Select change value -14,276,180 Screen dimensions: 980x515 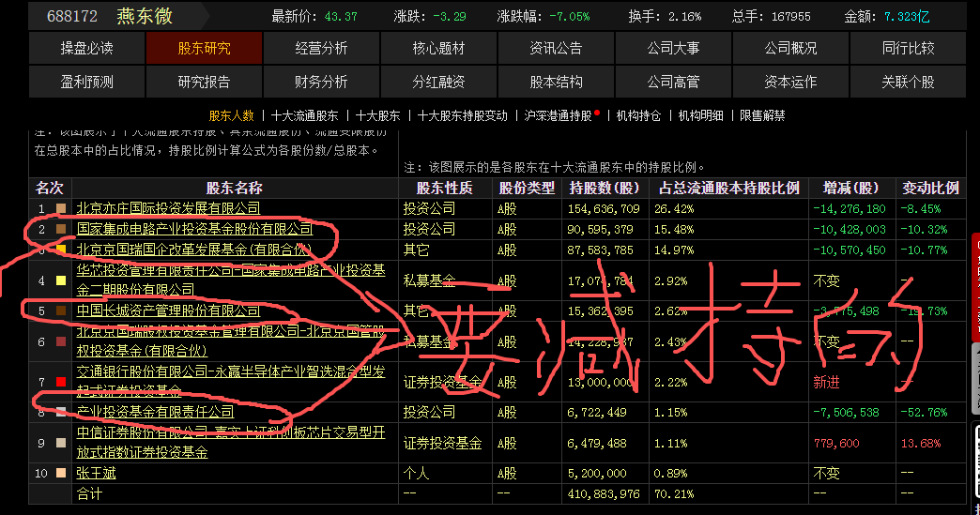[x=850, y=208]
